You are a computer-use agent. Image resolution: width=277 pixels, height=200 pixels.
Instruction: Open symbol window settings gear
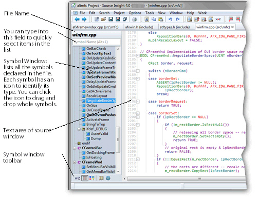[108, 178]
